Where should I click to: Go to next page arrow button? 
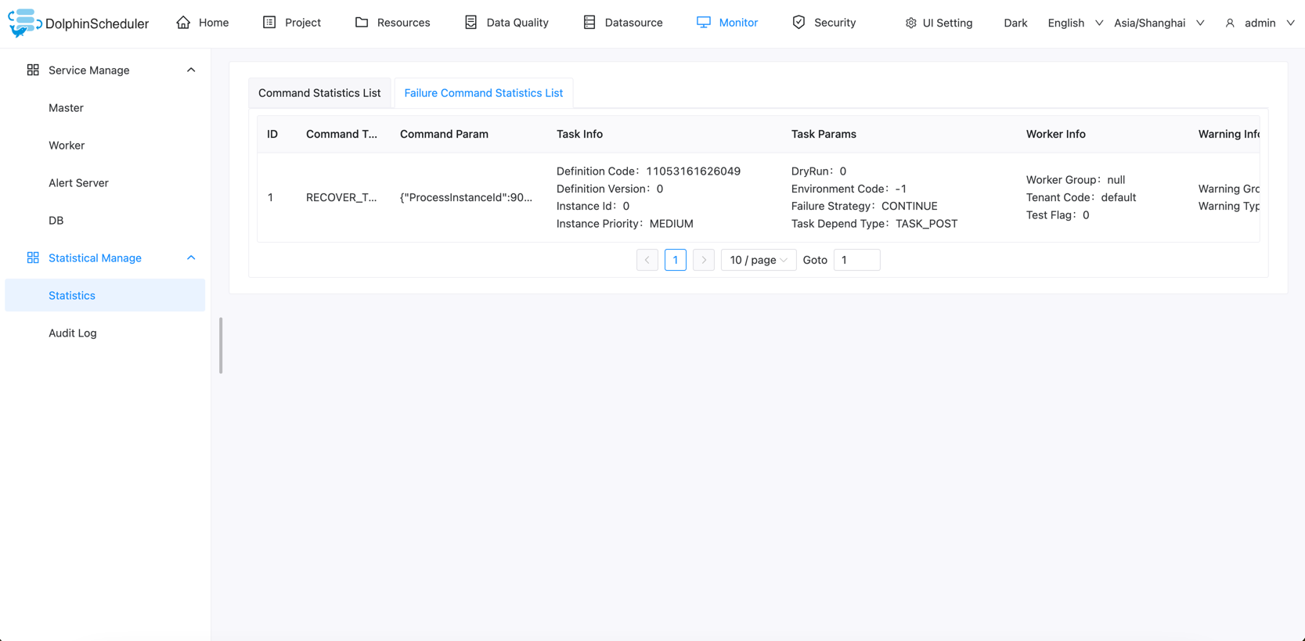(x=704, y=260)
